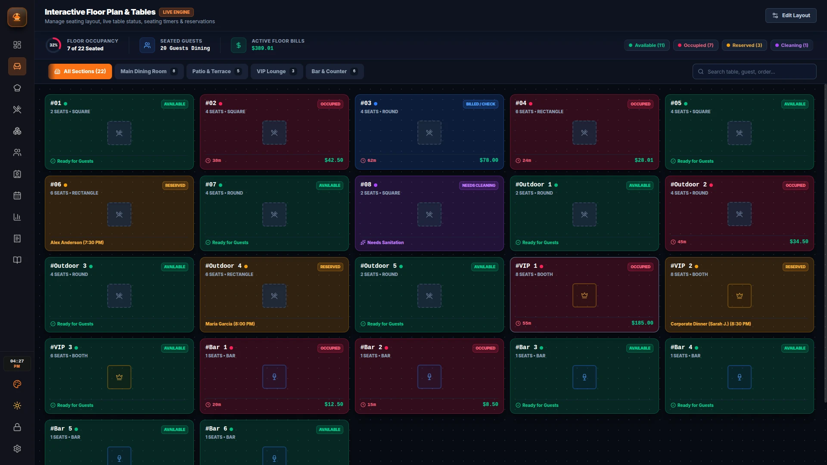
Task: Open the stacked boxes inventory icon
Action: pos(17,131)
